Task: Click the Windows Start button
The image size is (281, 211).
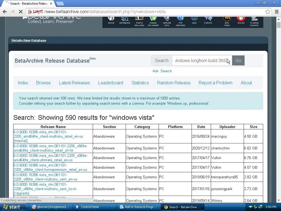Action: 13,207
